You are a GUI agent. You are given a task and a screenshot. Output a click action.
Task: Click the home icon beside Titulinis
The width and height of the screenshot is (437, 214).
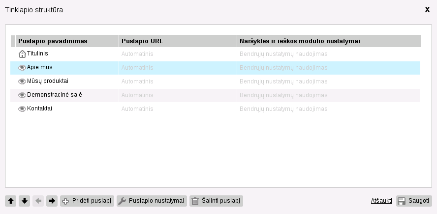pyautogui.click(x=22, y=54)
